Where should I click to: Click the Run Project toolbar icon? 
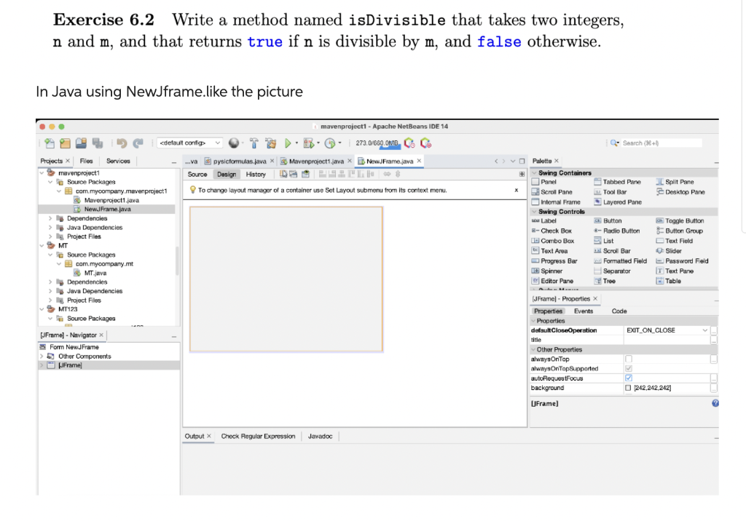click(x=288, y=143)
